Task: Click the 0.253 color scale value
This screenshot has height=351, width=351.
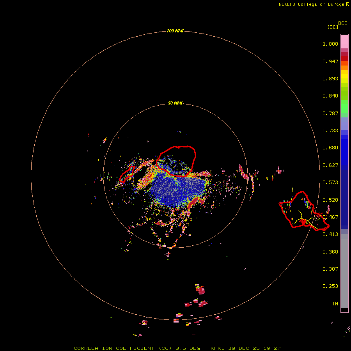Action: pyautogui.click(x=330, y=286)
